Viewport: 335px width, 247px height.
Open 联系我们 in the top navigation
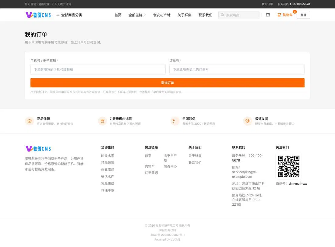[x=205, y=15]
